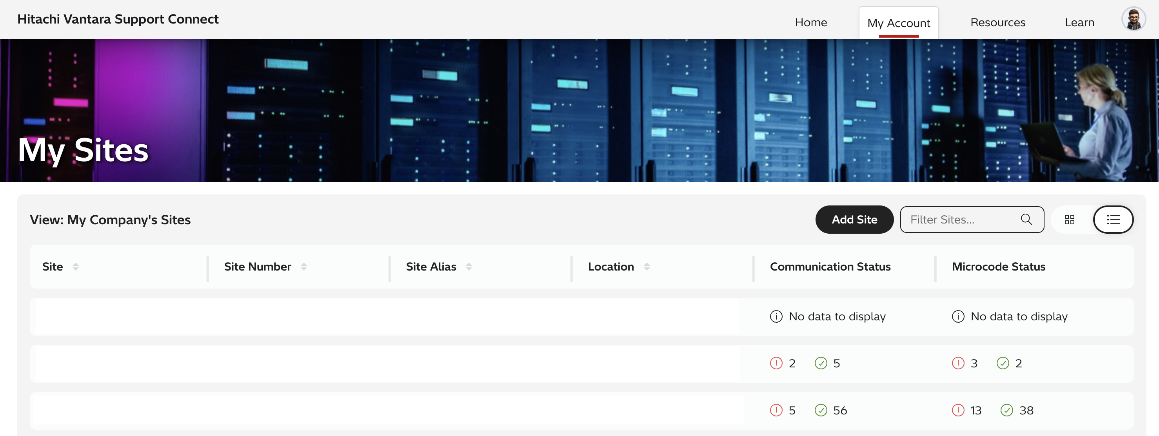Click info icon in Microcode Status no-data cell

(958, 317)
